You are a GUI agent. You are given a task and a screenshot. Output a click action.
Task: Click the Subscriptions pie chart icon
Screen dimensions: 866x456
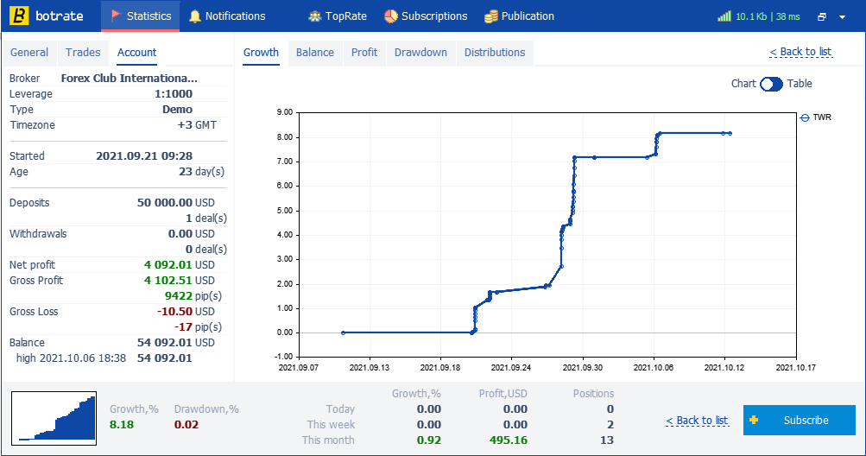point(391,16)
